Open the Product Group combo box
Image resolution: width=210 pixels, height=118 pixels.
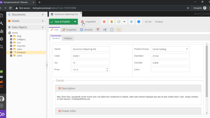click(170, 49)
